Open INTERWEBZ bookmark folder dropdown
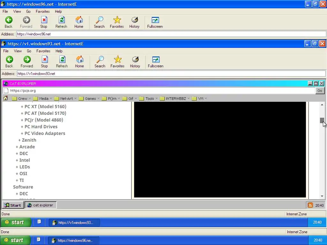Image resolution: width=327 pixels, height=245 pixels. (x=175, y=99)
